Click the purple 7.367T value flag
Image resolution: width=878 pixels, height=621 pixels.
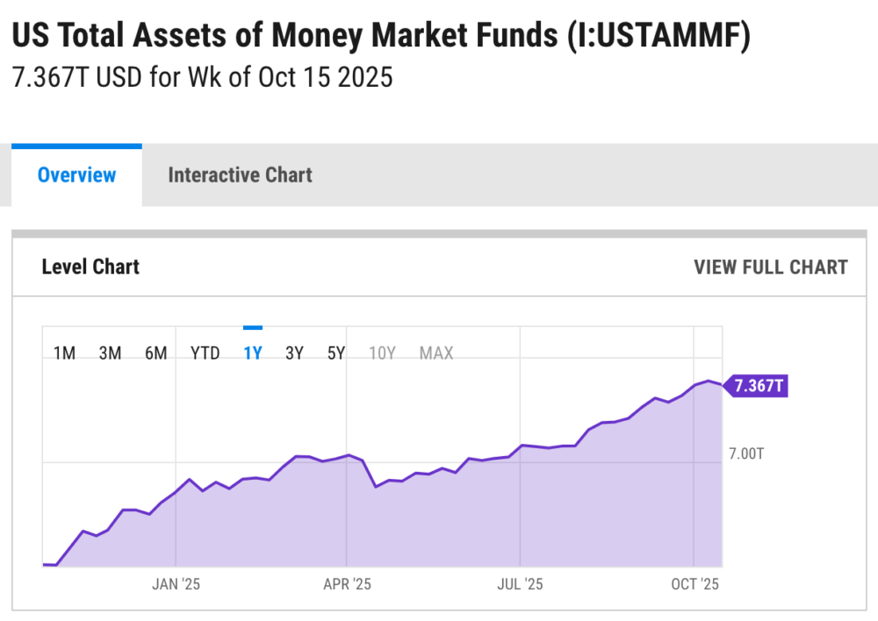click(758, 386)
